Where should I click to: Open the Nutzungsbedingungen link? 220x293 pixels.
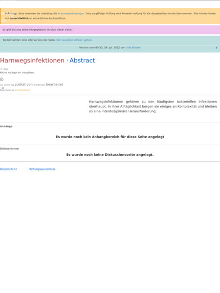point(71,14)
